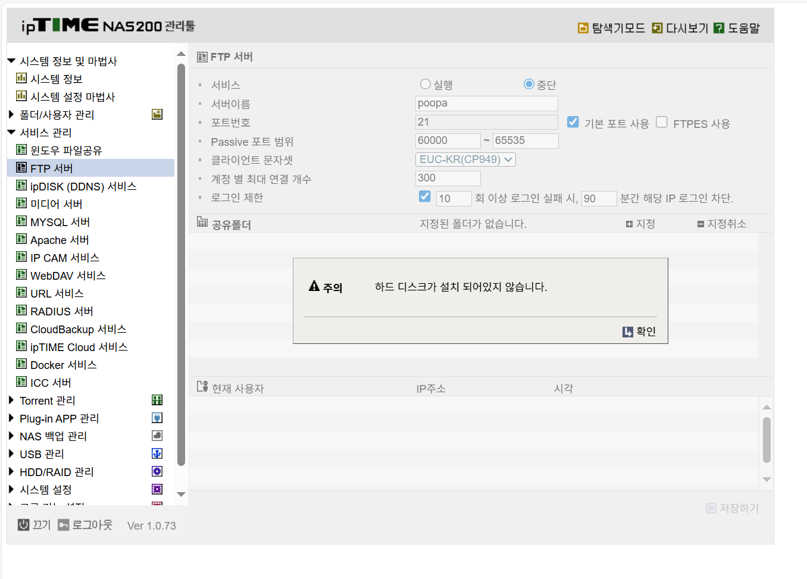Click the Plug-in APP 관리 icon

pyautogui.click(x=157, y=418)
